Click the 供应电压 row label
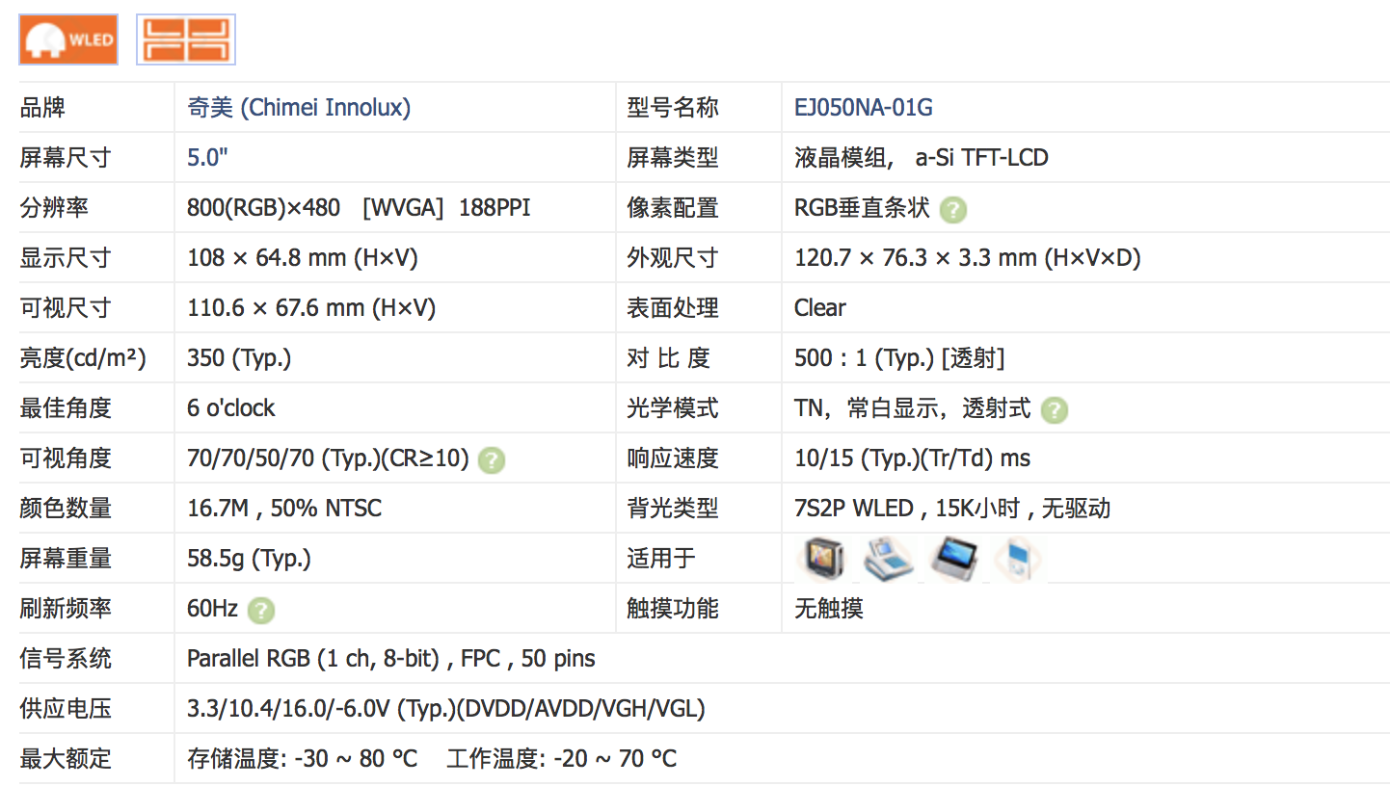The height and width of the screenshot is (786, 1390). 66,708
